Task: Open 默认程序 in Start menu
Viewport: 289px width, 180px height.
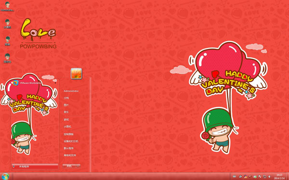Action: pos(68,148)
